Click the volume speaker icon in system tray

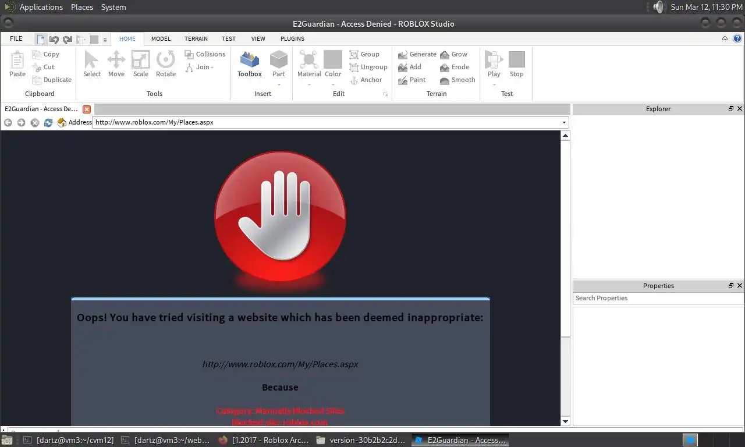tap(658, 7)
